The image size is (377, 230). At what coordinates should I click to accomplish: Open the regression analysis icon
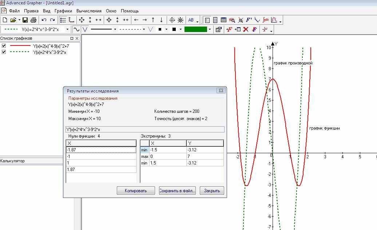274,20
